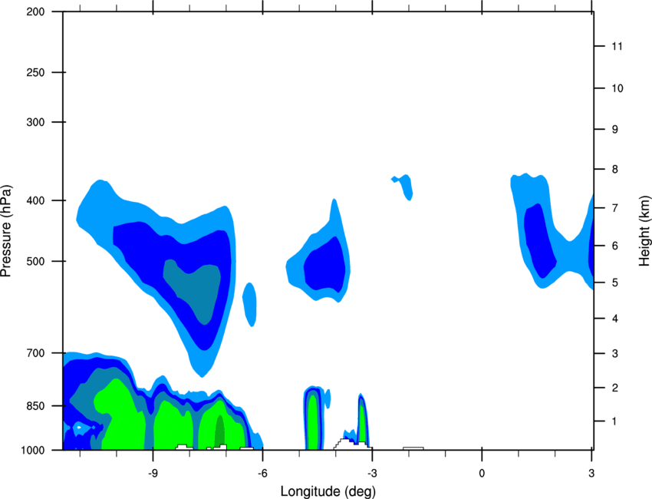Image resolution: width=652 pixels, height=499 pixels.
Task: Click the teal core of the large mid-level contour
Action: point(196,287)
